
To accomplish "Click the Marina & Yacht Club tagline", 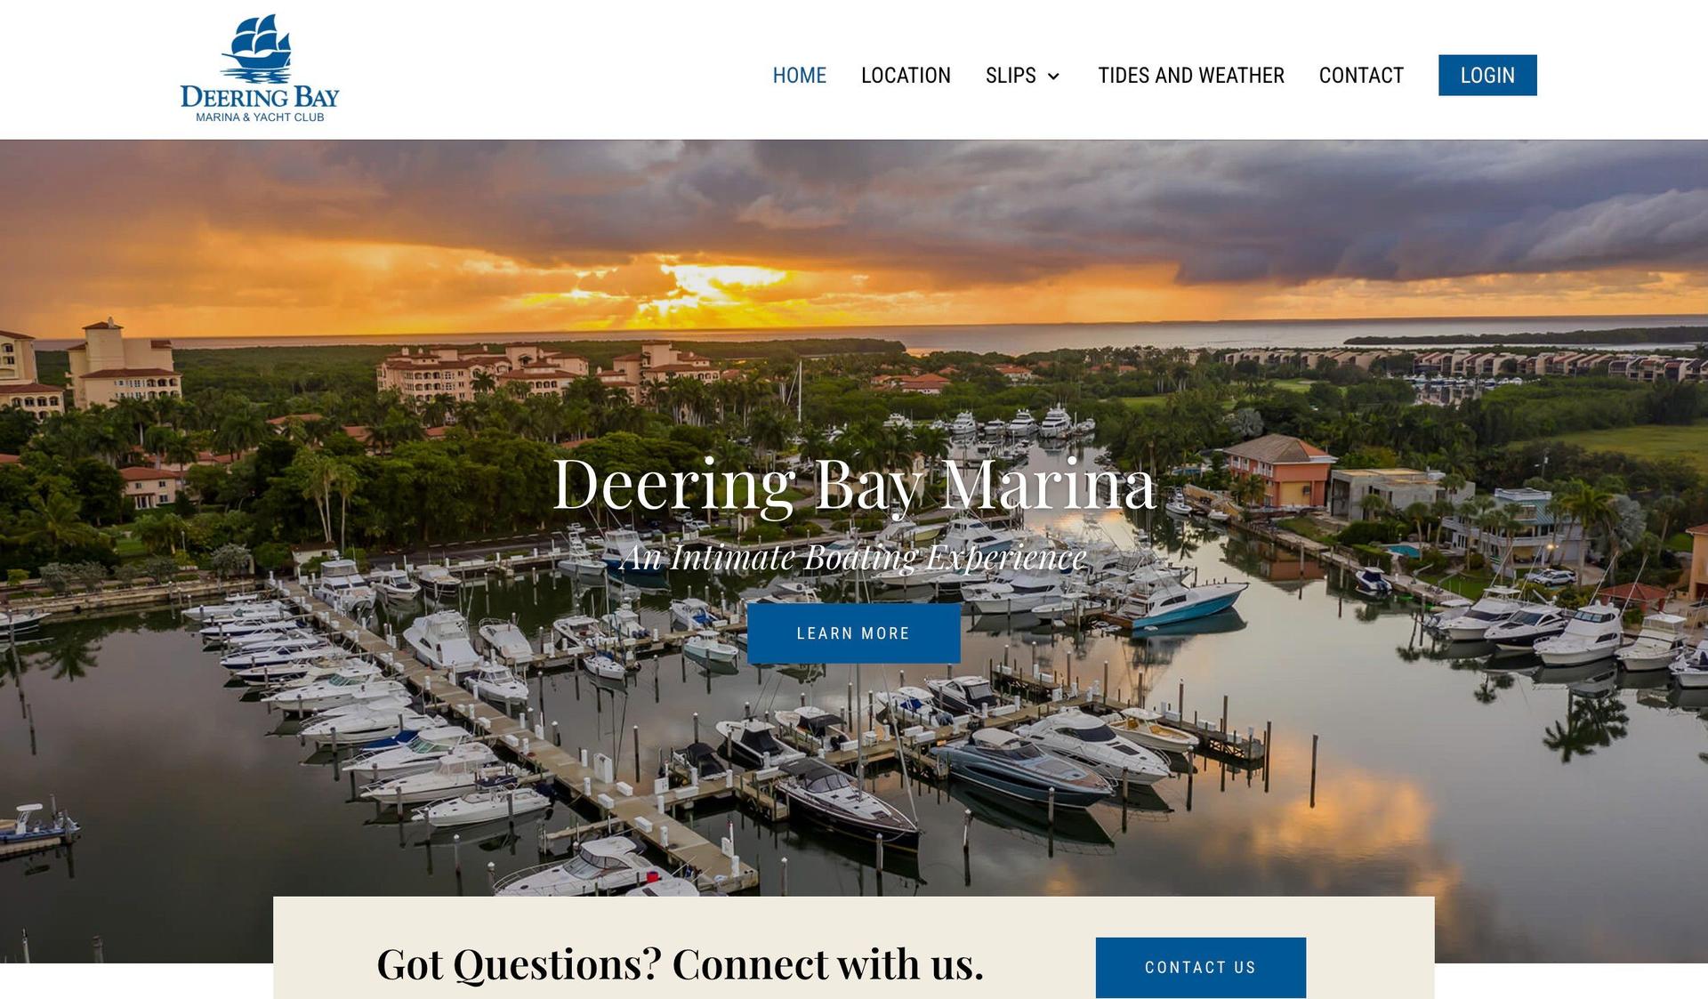I will pyautogui.click(x=260, y=117).
